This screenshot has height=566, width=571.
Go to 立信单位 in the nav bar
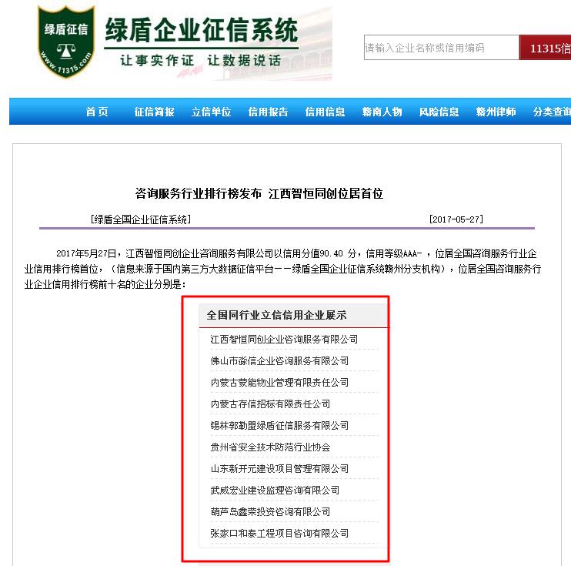tap(211, 112)
